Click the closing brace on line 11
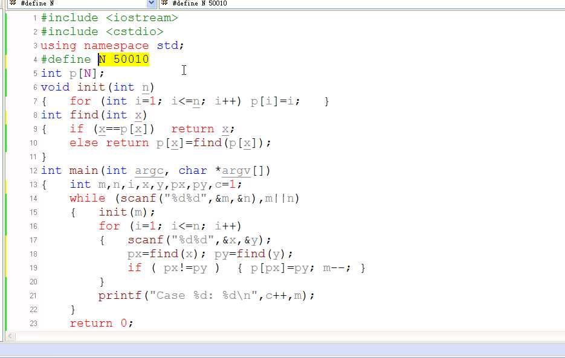This screenshot has width=565, height=358. click(x=44, y=157)
